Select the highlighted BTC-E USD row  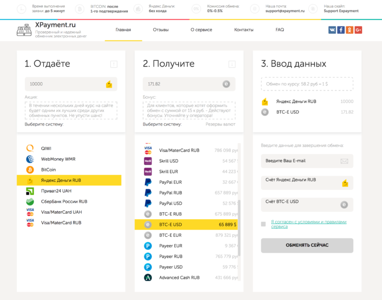click(186, 224)
